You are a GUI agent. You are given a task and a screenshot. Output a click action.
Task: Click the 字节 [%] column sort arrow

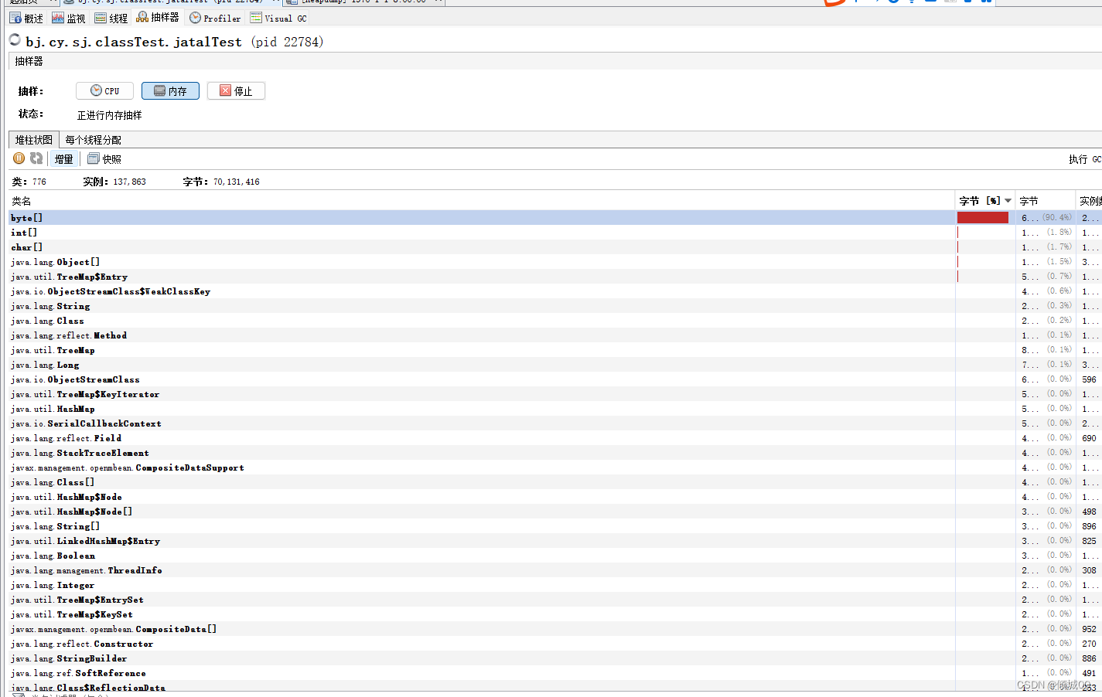(x=1008, y=201)
